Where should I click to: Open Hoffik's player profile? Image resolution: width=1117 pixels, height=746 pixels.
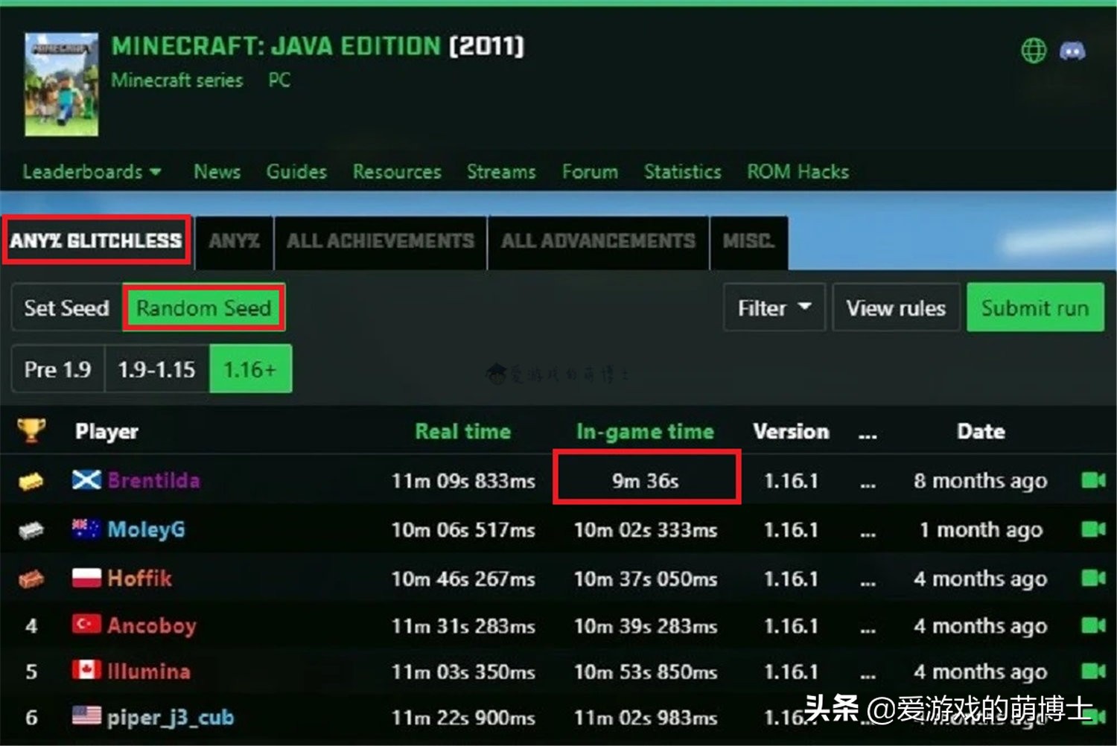[x=139, y=578]
